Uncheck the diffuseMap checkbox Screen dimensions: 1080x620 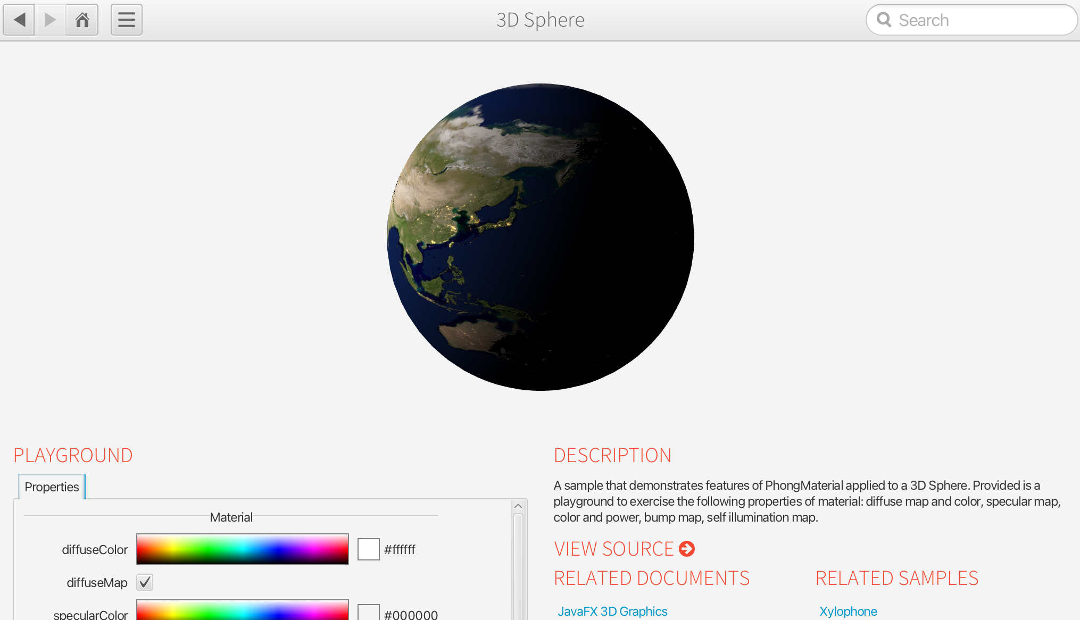[x=145, y=582]
